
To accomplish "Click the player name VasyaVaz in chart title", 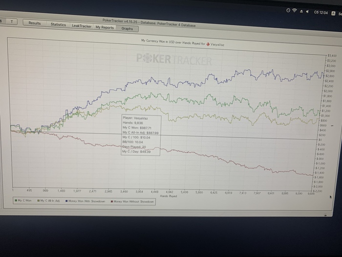I will 217,45.
